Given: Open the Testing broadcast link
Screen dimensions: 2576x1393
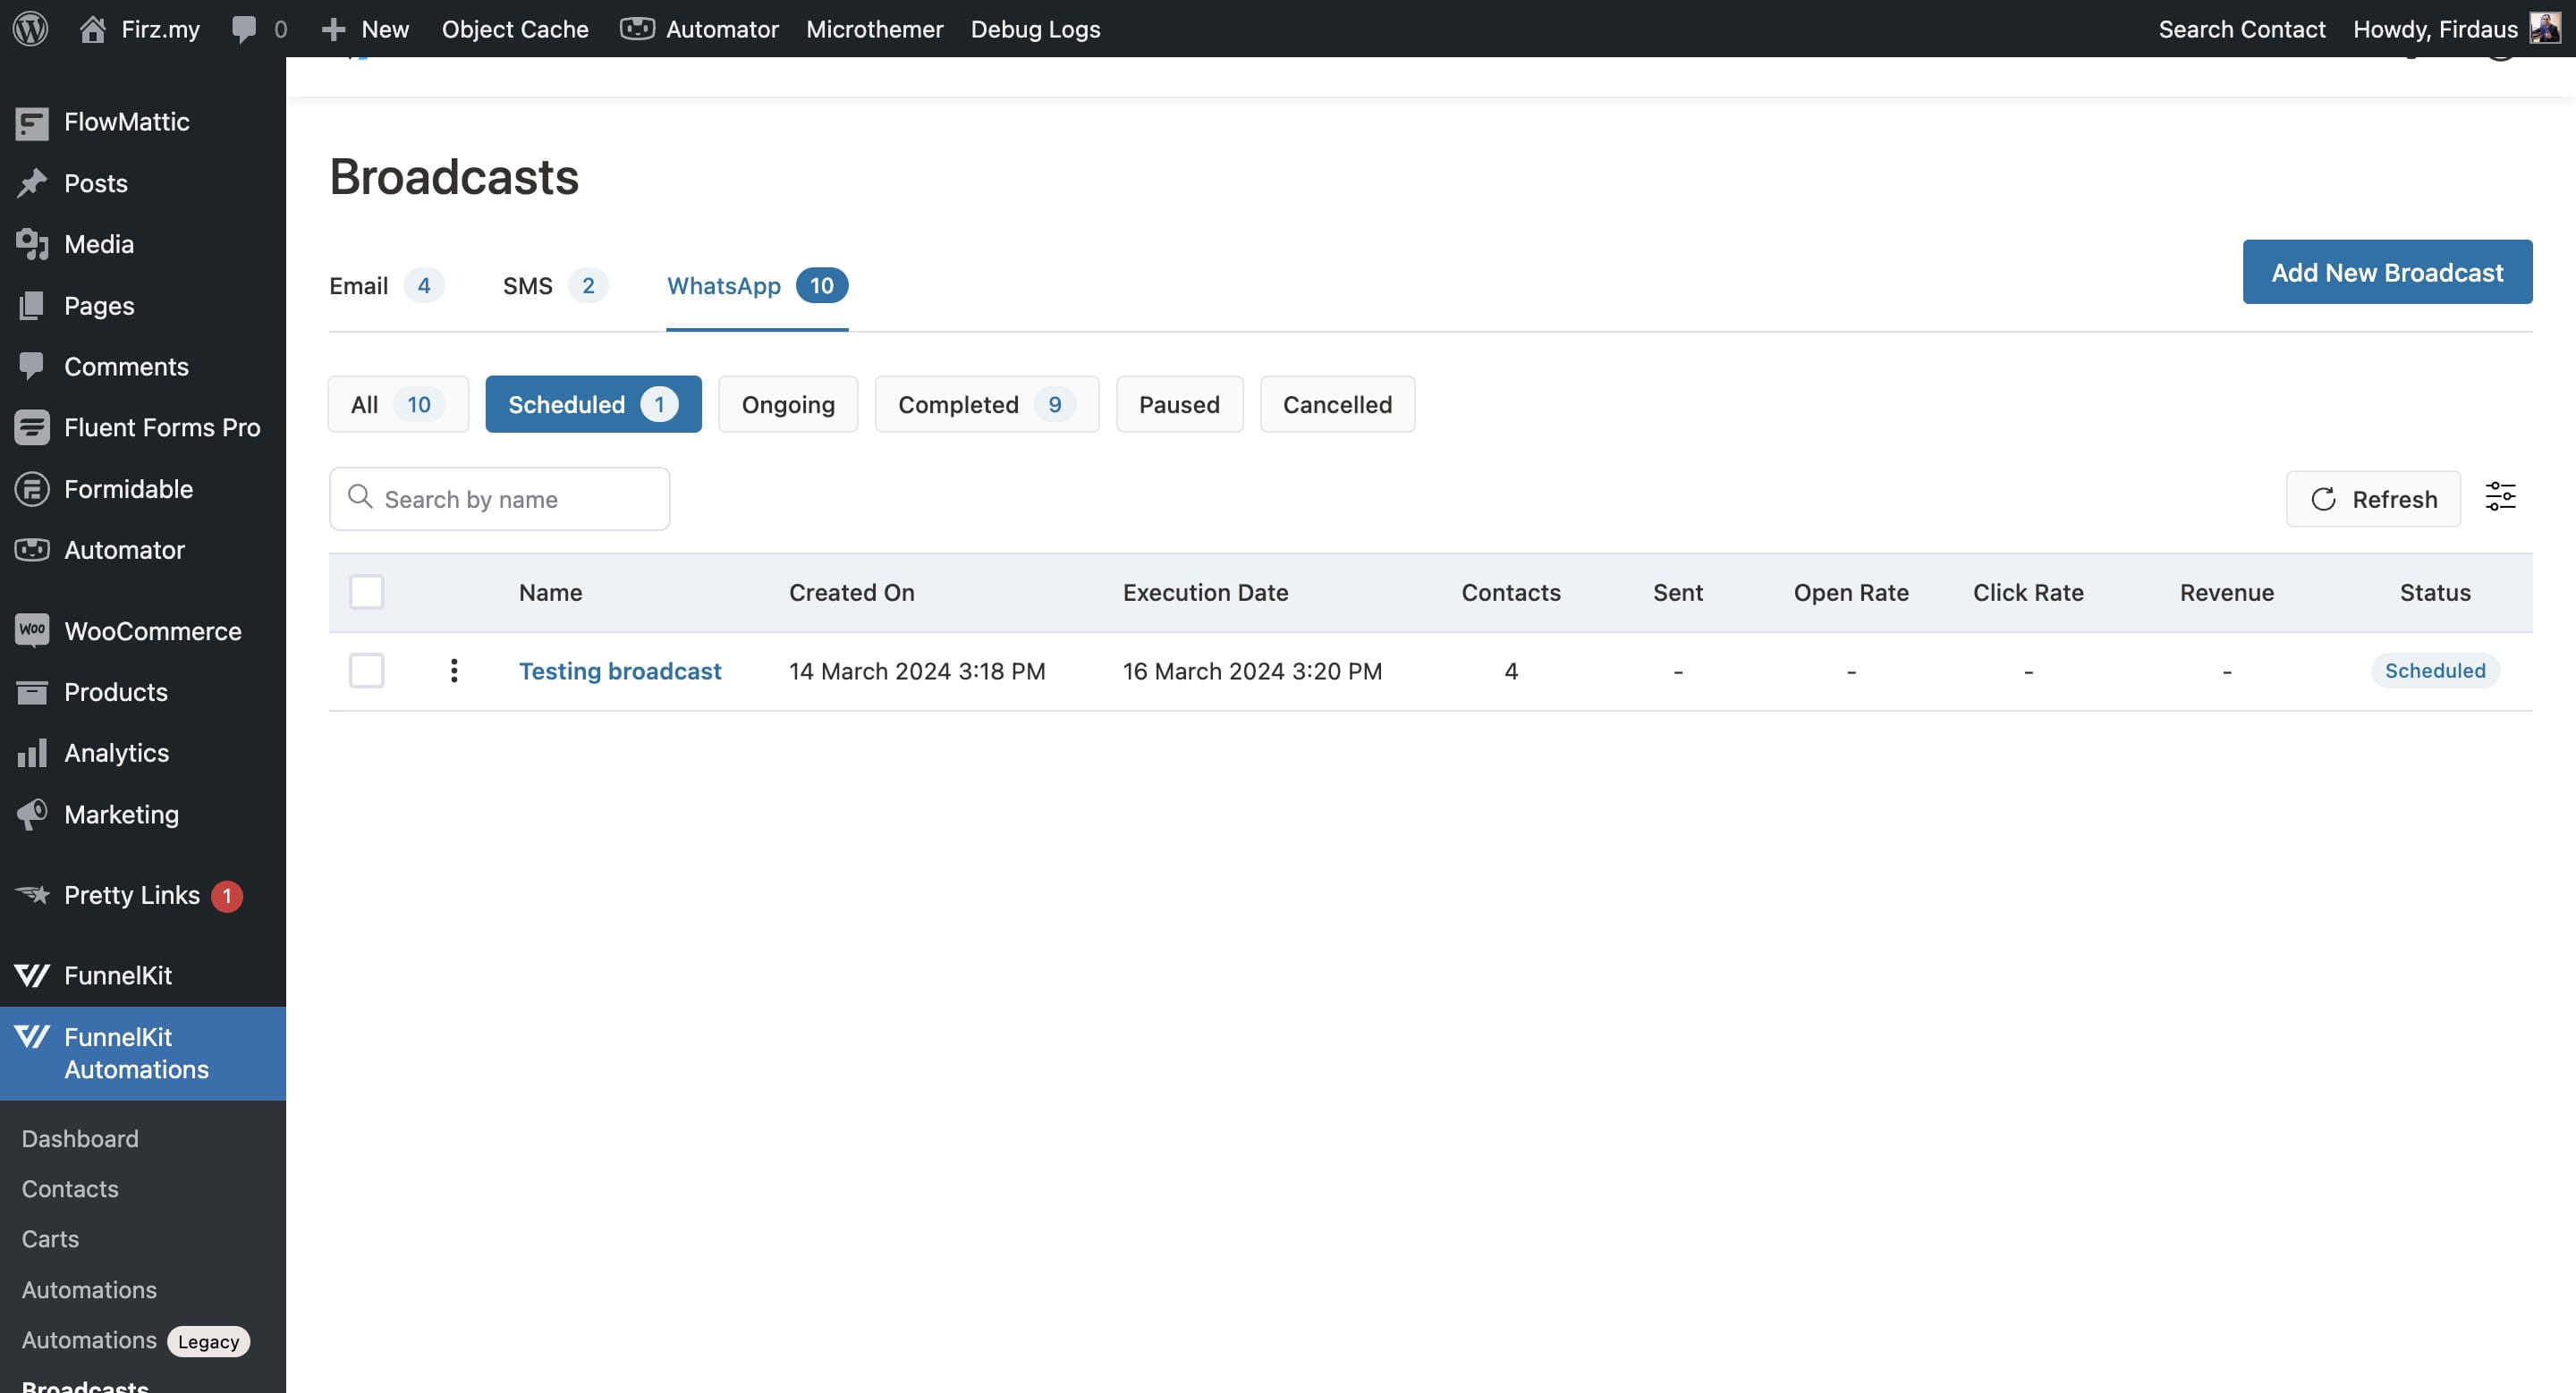Looking at the screenshot, I should click(620, 671).
